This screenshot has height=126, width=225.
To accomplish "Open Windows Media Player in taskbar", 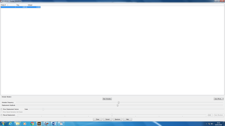I will coord(25,124).
